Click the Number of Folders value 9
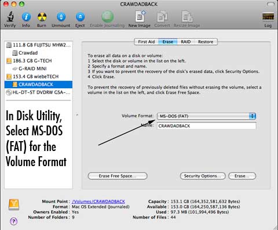 click(73, 217)
